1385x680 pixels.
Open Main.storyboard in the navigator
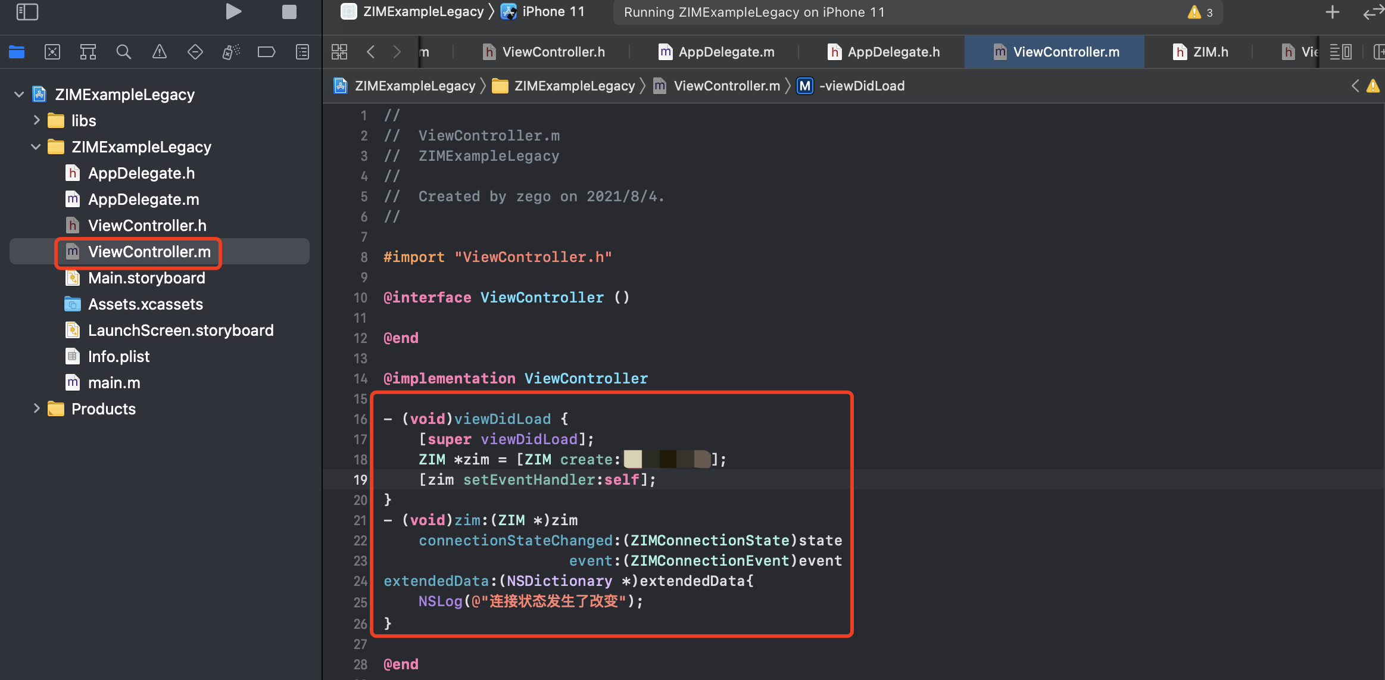coord(160,277)
